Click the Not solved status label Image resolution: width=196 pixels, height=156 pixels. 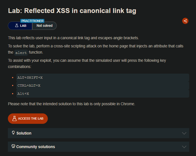(x=44, y=26)
